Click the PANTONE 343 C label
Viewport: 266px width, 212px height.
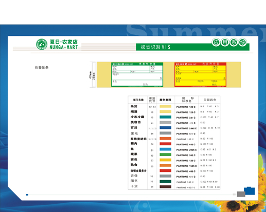click(185, 182)
